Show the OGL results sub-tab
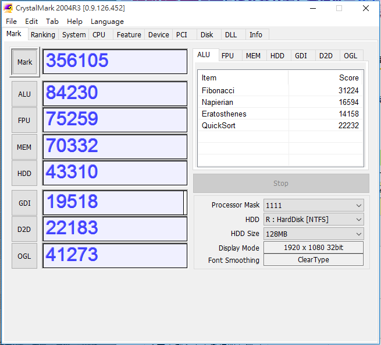Viewport: 381px width, 345px height. (350, 56)
